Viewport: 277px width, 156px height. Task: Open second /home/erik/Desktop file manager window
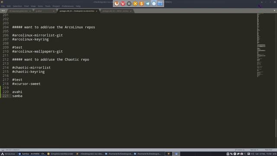click(147, 154)
